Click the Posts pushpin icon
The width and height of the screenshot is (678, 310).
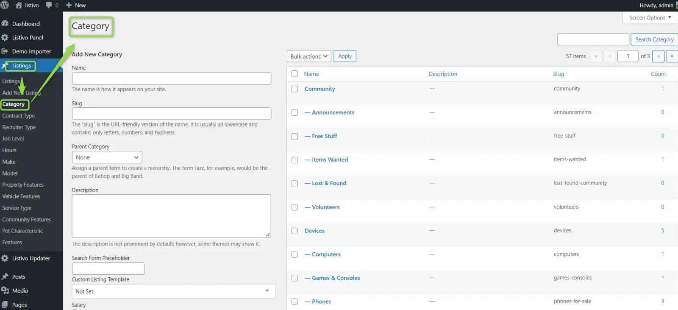click(x=5, y=276)
